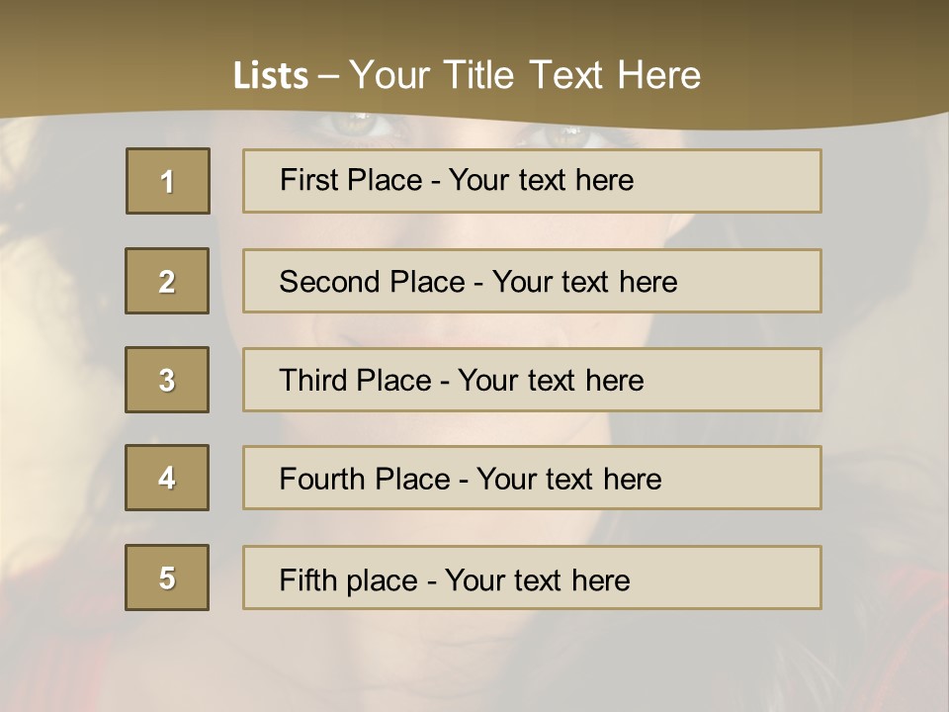
Task: Select the number 4 box
Action: point(167,478)
